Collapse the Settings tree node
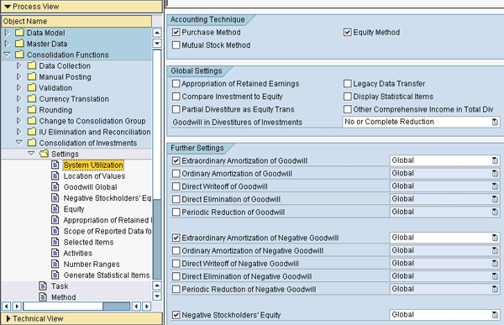The height and width of the screenshot is (325, 504). 31,154
